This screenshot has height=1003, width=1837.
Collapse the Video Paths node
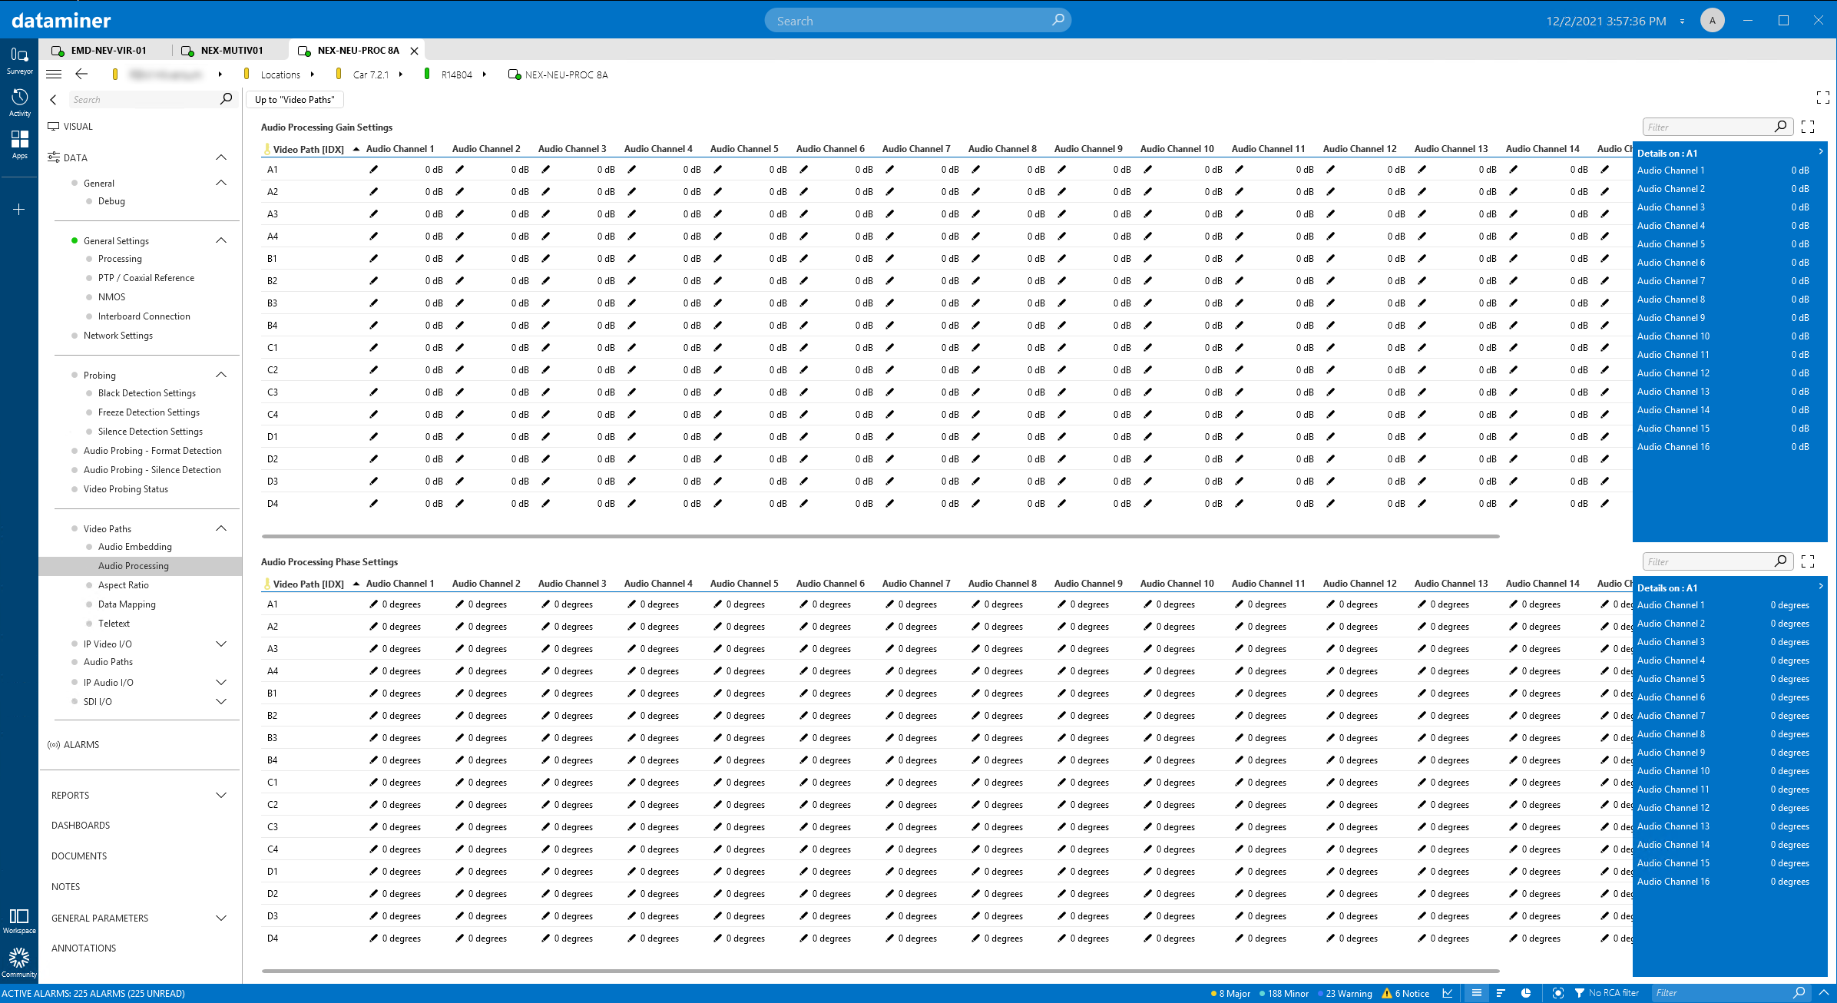[x=221, y=528]
